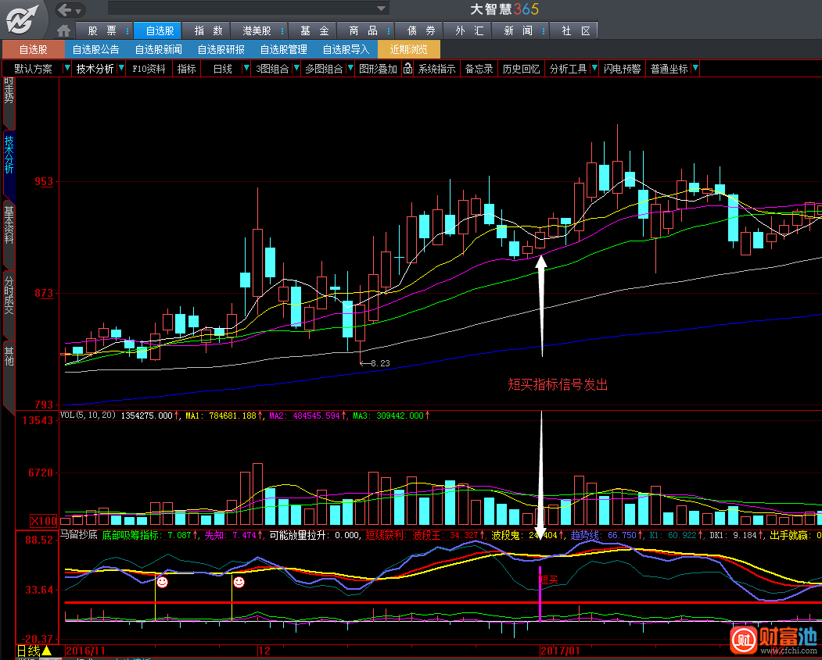Click the 大智慧 logo icon
822x660 pixels.
[x=22, y=20]
